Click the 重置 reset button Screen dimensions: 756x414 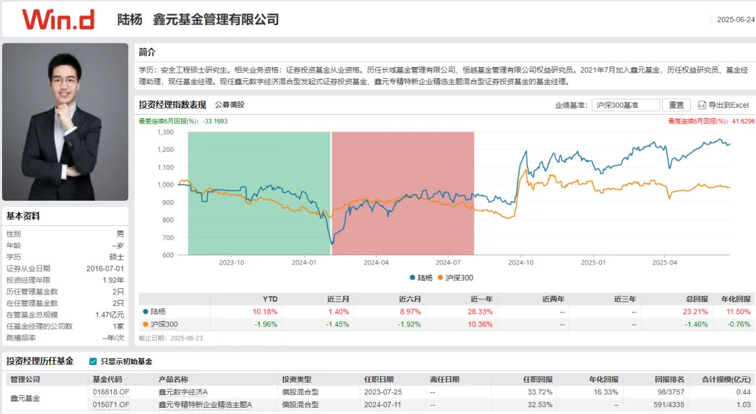(676, 105)
